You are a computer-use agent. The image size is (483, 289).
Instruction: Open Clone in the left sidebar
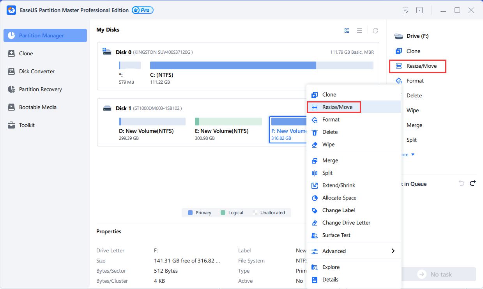point(26,53)
